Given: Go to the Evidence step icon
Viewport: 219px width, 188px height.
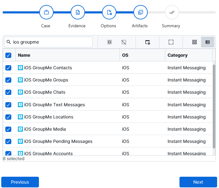Looking at the screenshot, I should coord(78,12).
